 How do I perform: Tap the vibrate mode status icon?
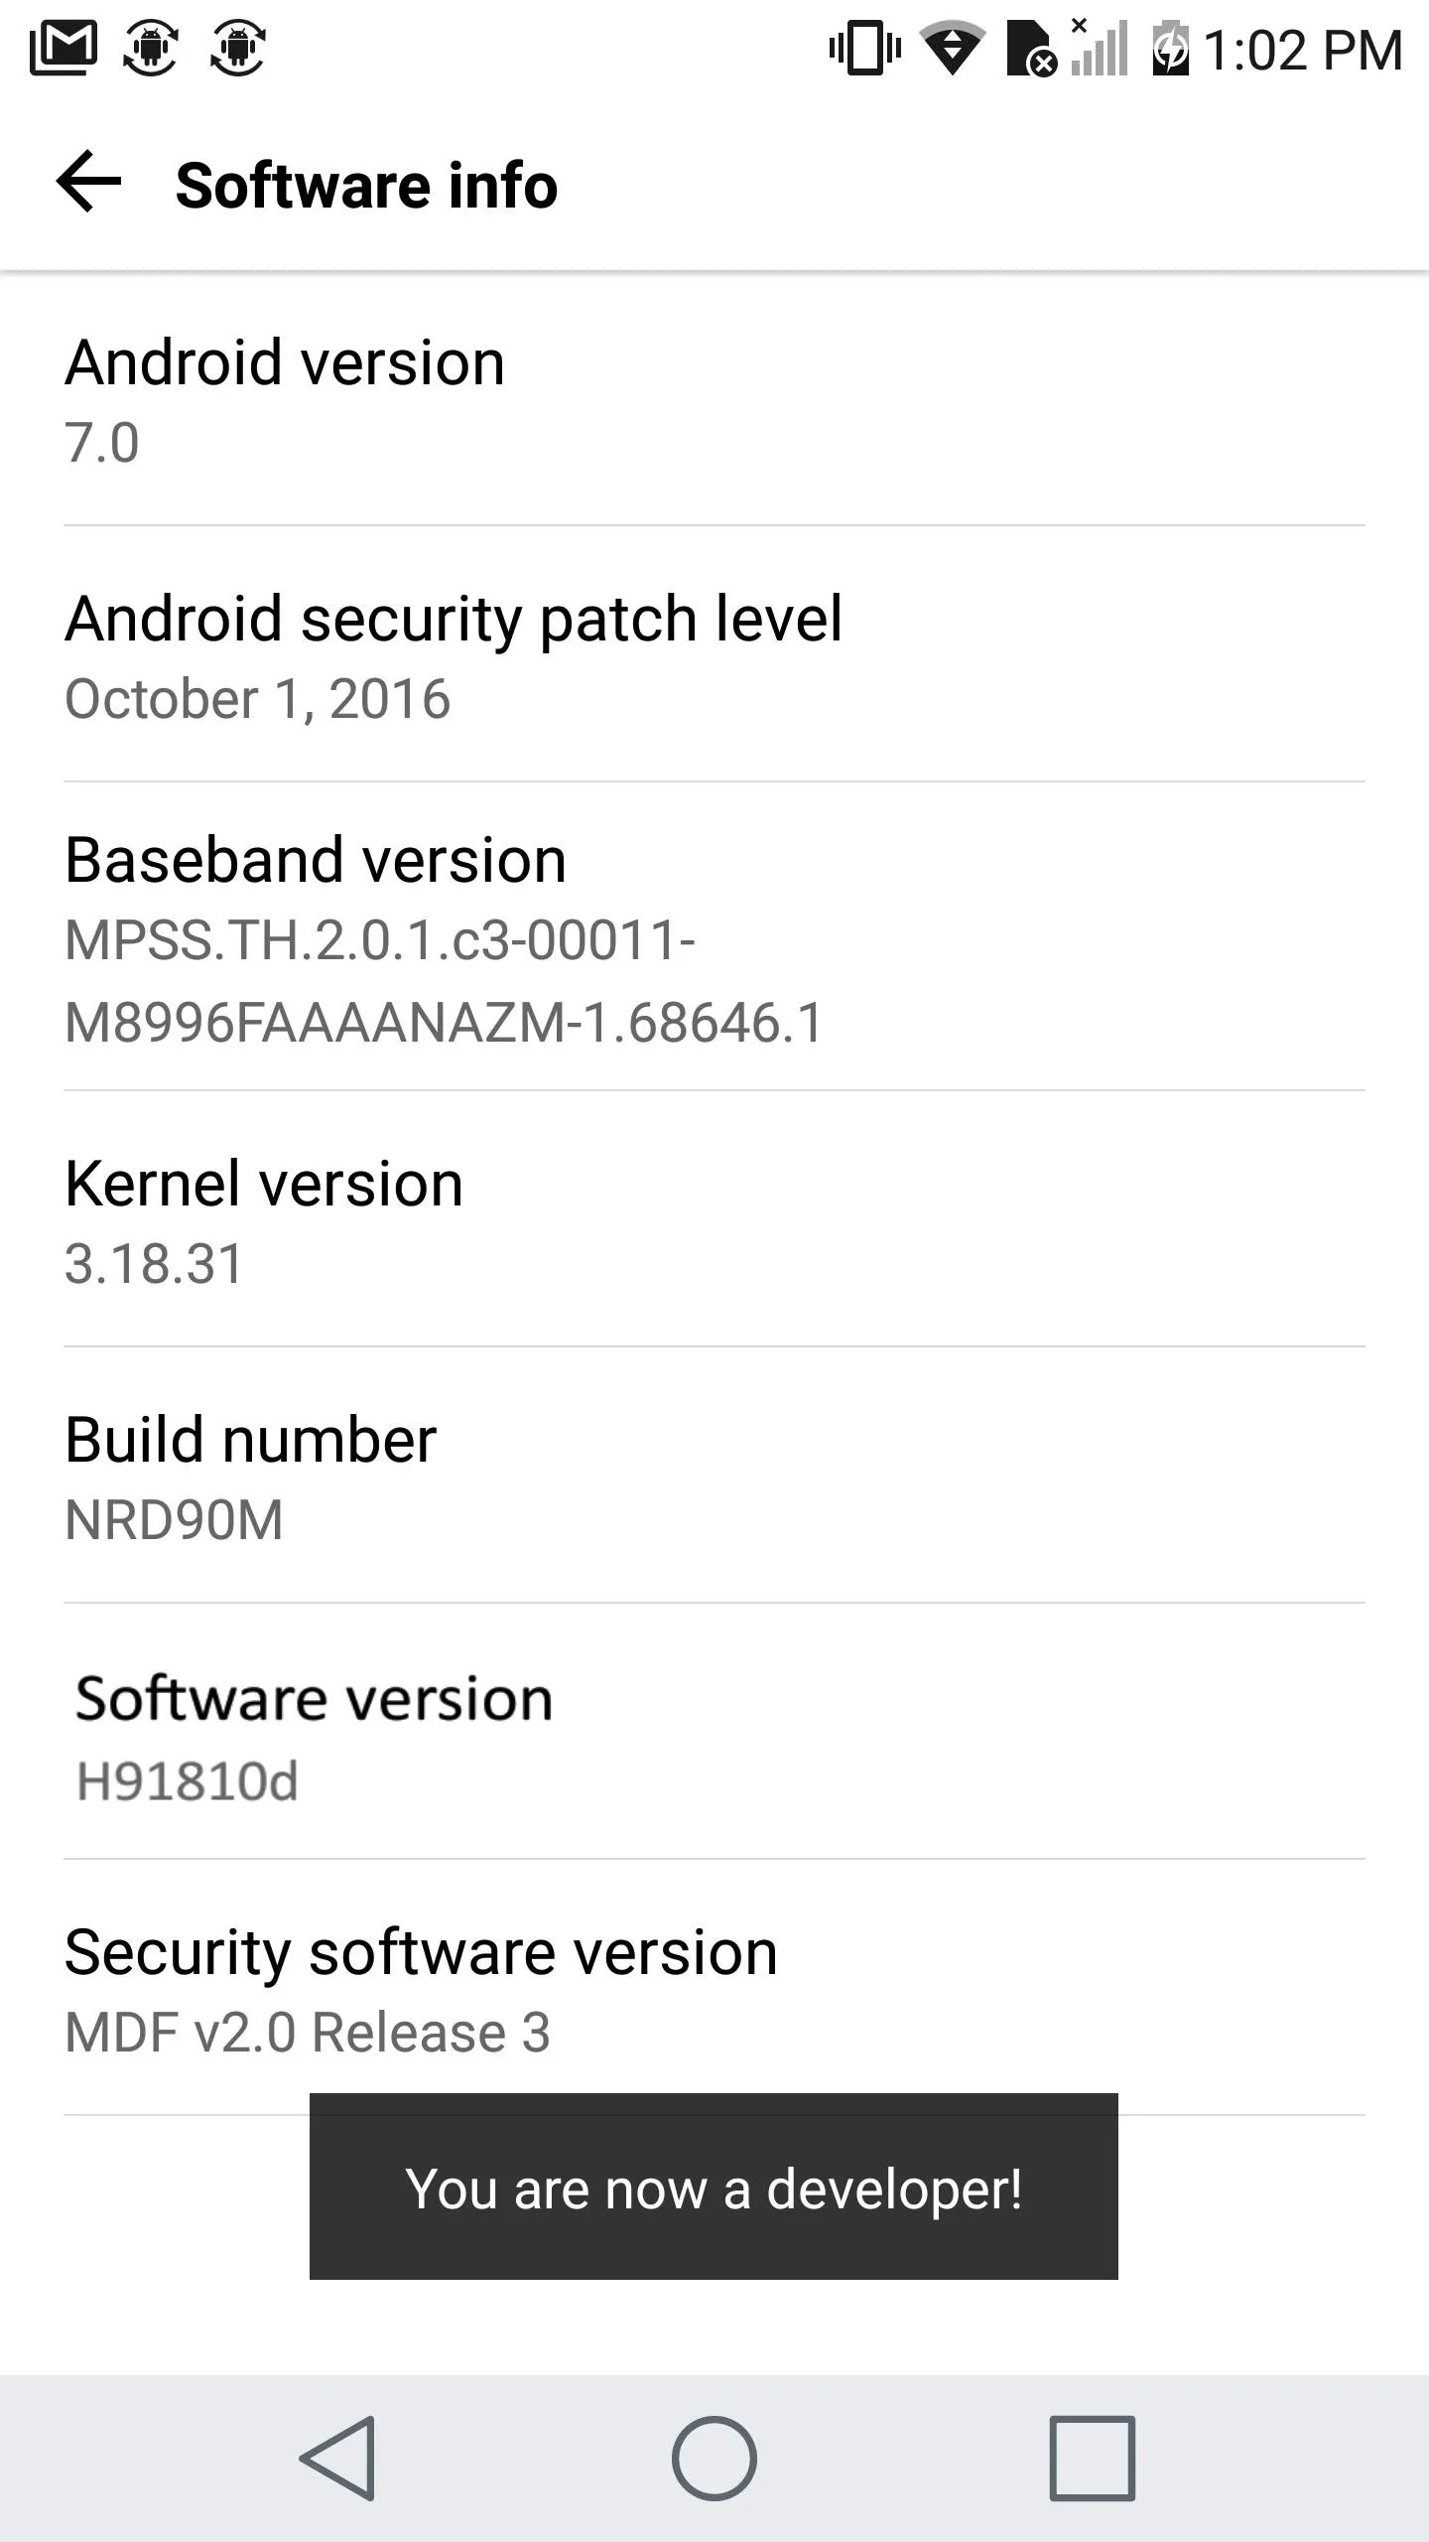click(865, 48)
